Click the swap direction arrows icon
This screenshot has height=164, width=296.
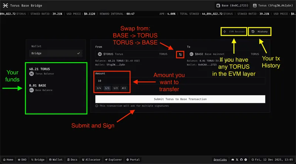(180, 54)
